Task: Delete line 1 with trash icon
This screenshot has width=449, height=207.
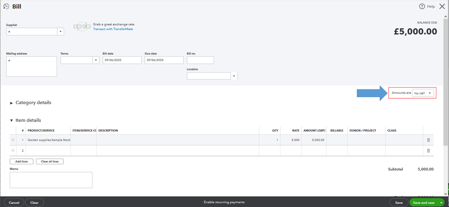Action: pyautogui.click(x=428, y=140)
